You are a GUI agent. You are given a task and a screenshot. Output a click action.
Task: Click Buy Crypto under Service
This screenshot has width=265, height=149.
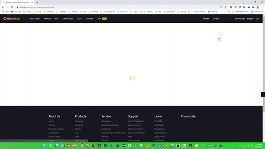tap(106, 129)
